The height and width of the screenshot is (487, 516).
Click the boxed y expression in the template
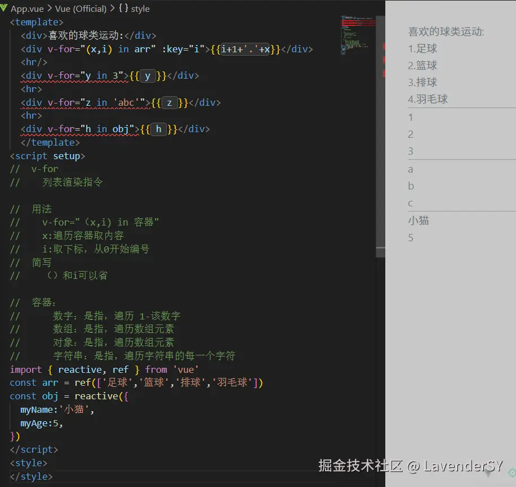[148, 76]
